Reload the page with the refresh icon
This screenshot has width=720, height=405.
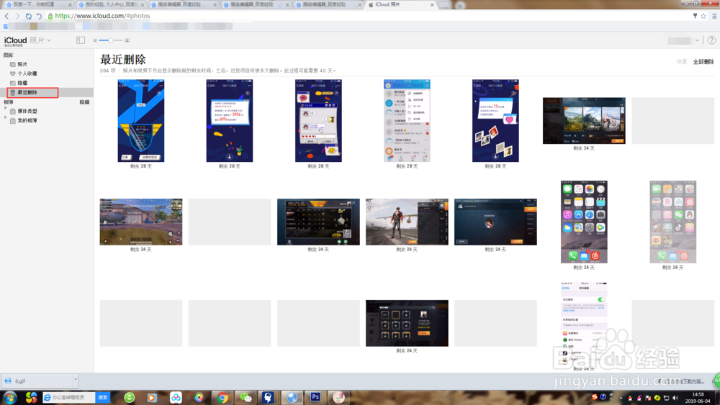pos(29,16)
